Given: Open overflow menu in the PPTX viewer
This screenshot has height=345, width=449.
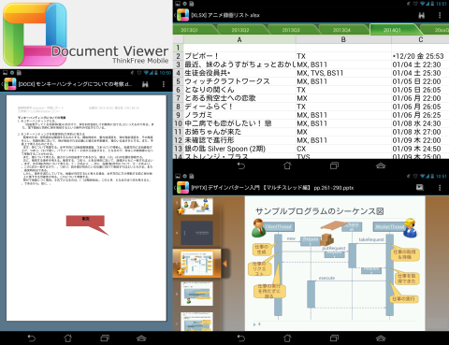Looking at the screenshot, I should [x=440, y=188].
